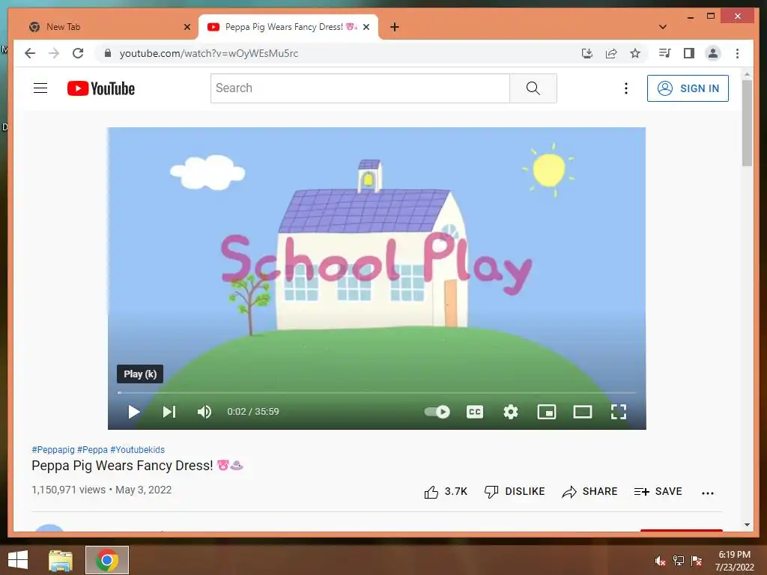Open the Windows Start menu

pos(18,560)
